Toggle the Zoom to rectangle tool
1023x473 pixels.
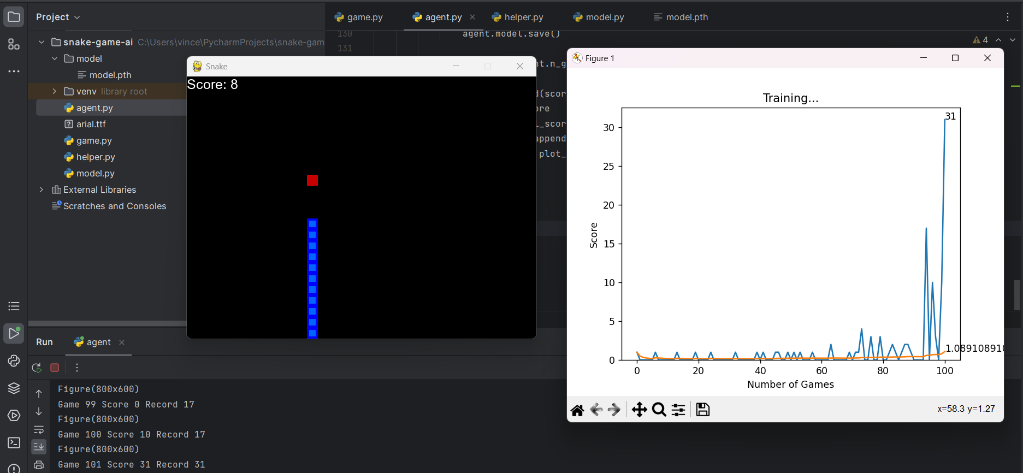coord(659,410)
